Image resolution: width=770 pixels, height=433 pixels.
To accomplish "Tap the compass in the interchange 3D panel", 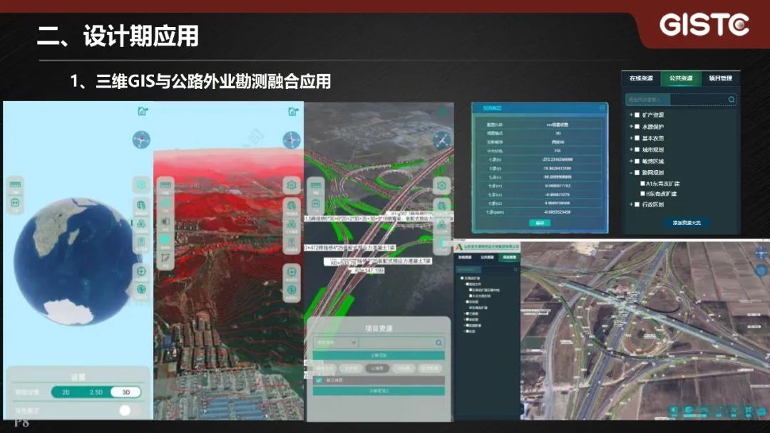I will 441,141.
